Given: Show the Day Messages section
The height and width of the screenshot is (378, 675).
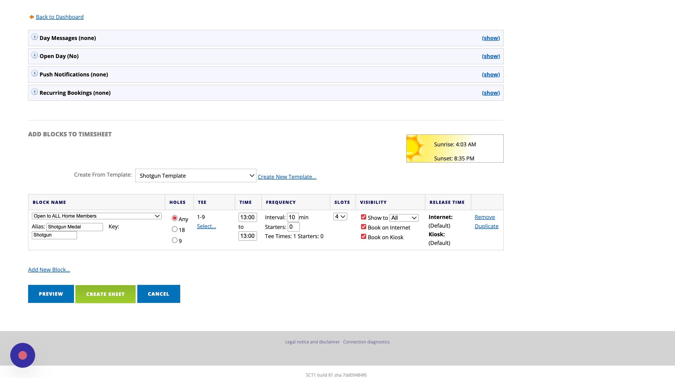Looking at the screenshot, I should click(491, 38).
